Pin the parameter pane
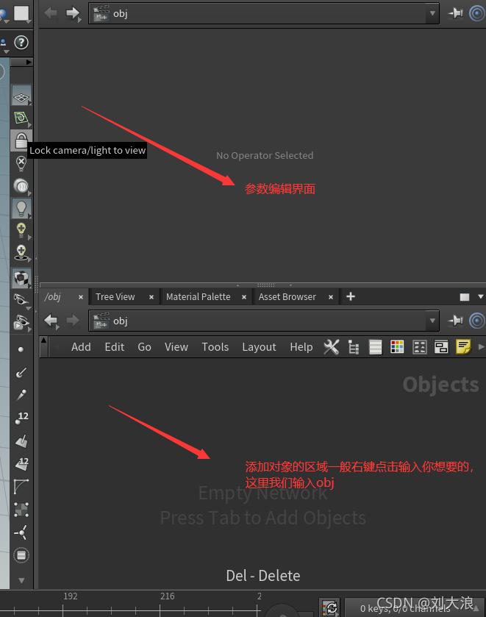The image size is (486, 617). 456,13
